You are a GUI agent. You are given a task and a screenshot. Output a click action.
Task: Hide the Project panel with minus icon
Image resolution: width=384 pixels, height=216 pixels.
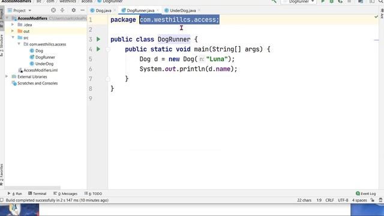pyautogui.click(x=83, y=10)
